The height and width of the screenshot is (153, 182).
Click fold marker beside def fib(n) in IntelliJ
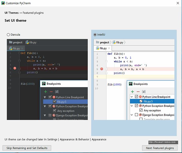click(x=106, y=54)
